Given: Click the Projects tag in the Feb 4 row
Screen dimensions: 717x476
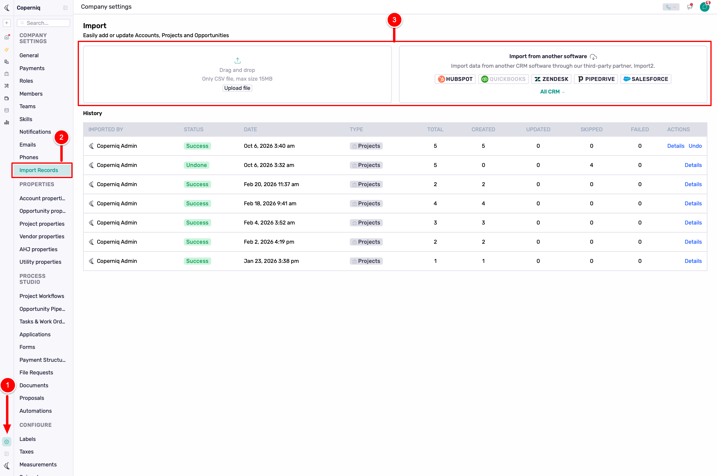Looking at the screenshot, I should (x=366, y=223).
